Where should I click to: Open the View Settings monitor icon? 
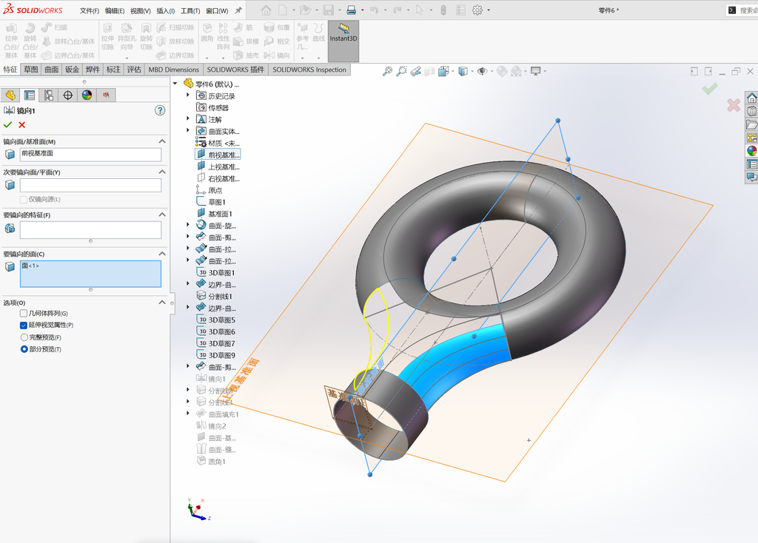tap(536, 72)
